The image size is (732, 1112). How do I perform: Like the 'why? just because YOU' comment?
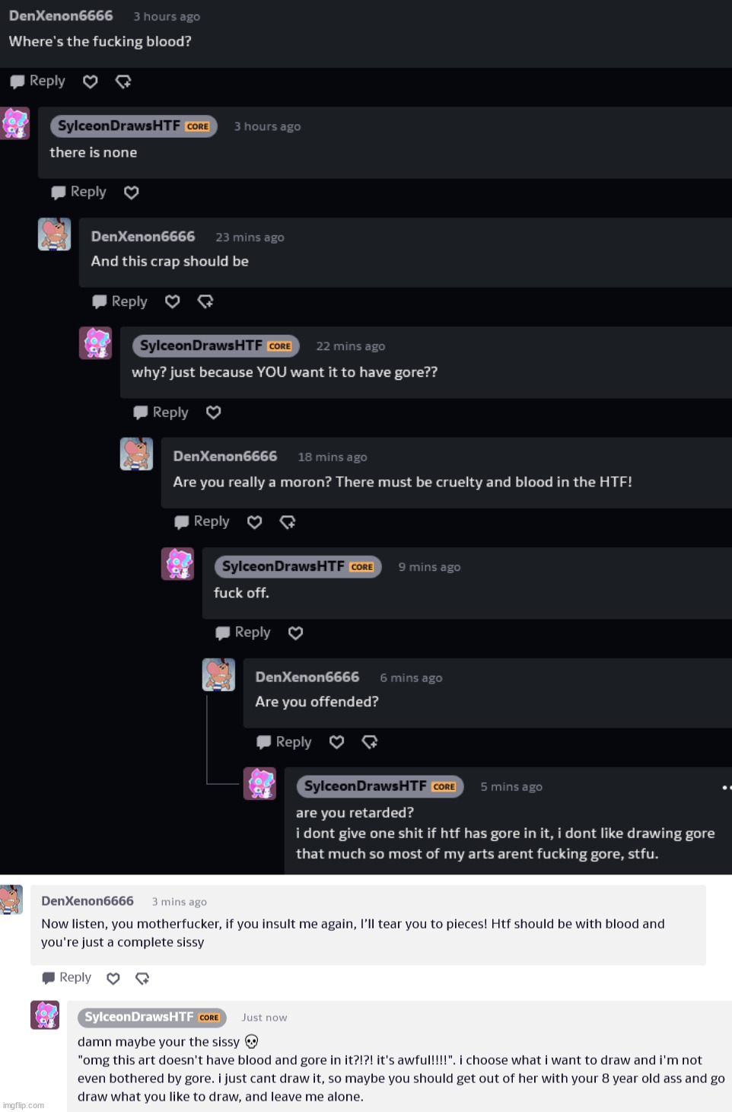tap(214, 413)
